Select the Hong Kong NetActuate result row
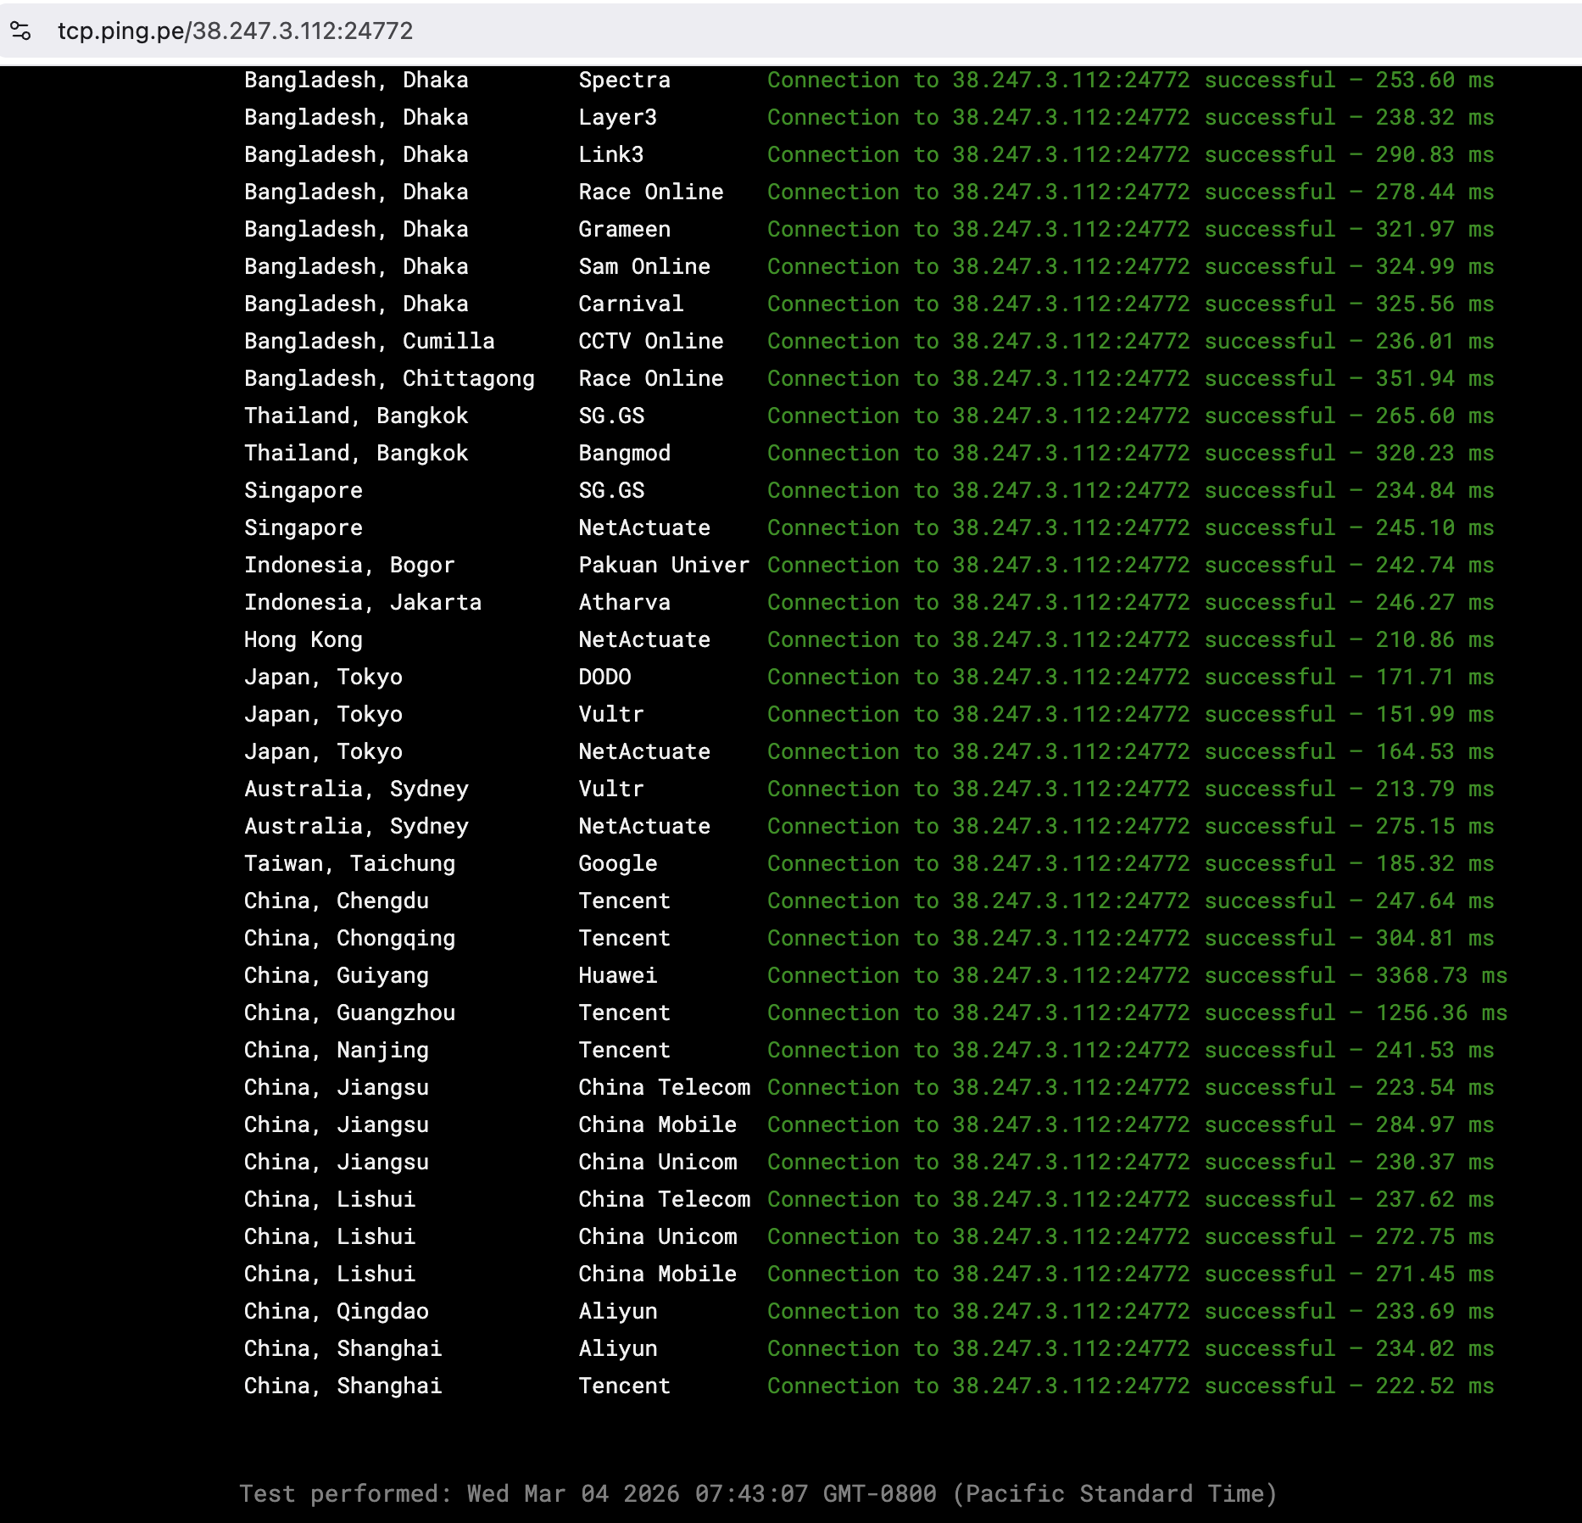This screenshot has width=1582, height=1523. click(x=643, y=639)
